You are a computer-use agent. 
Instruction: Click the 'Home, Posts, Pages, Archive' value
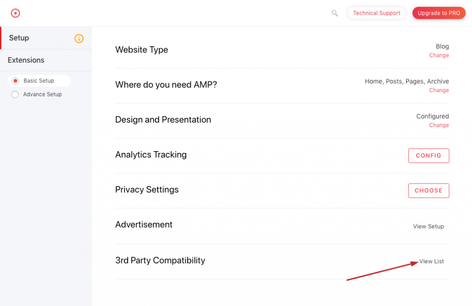pyautogui.click(x=407, y=81)
